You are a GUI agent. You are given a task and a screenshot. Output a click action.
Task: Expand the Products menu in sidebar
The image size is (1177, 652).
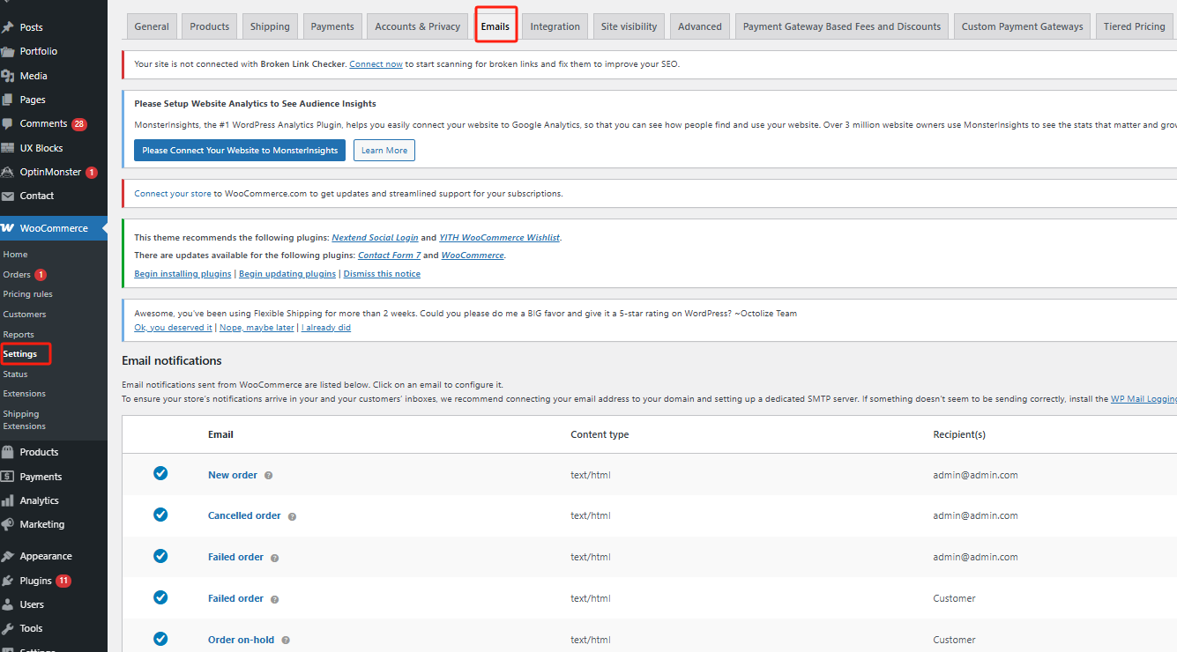(39, 452)
